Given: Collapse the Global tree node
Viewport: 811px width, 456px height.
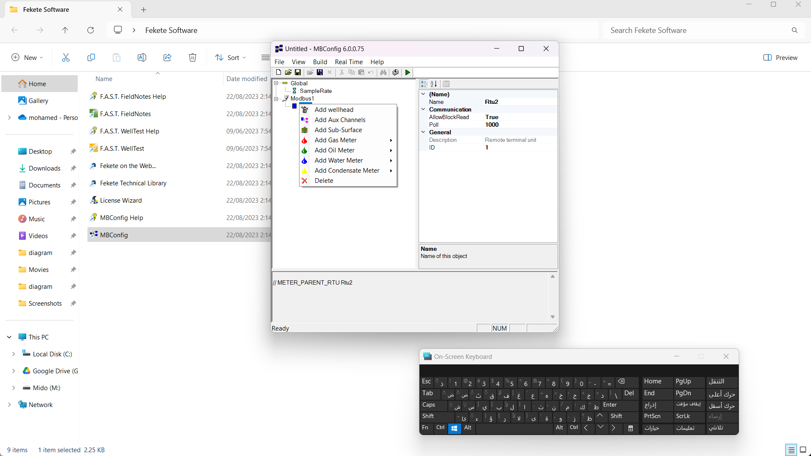Looking at the screenshot, I should click(x=276, y=83).
